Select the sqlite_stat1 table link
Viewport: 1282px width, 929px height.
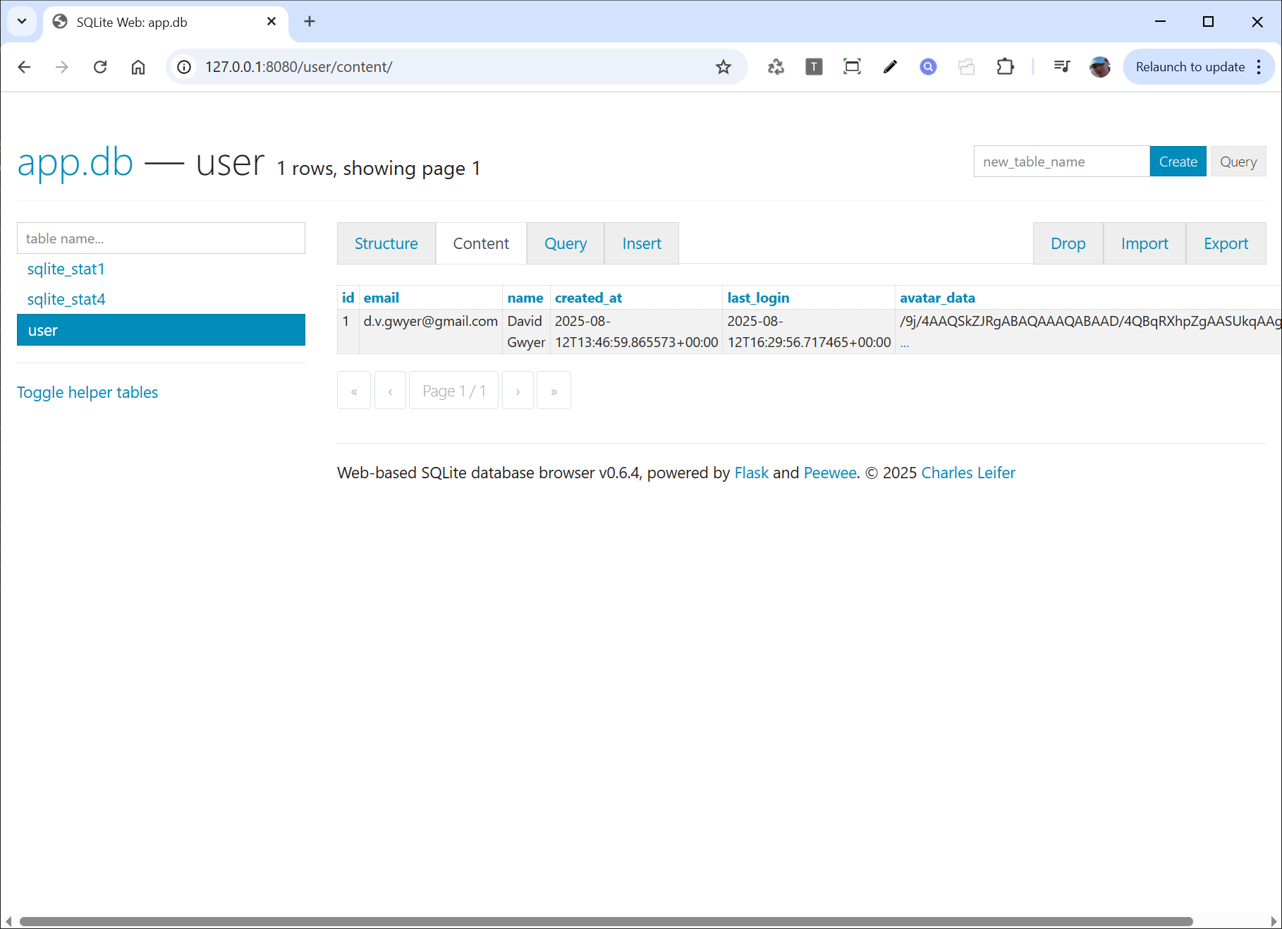tap(66, 269)
